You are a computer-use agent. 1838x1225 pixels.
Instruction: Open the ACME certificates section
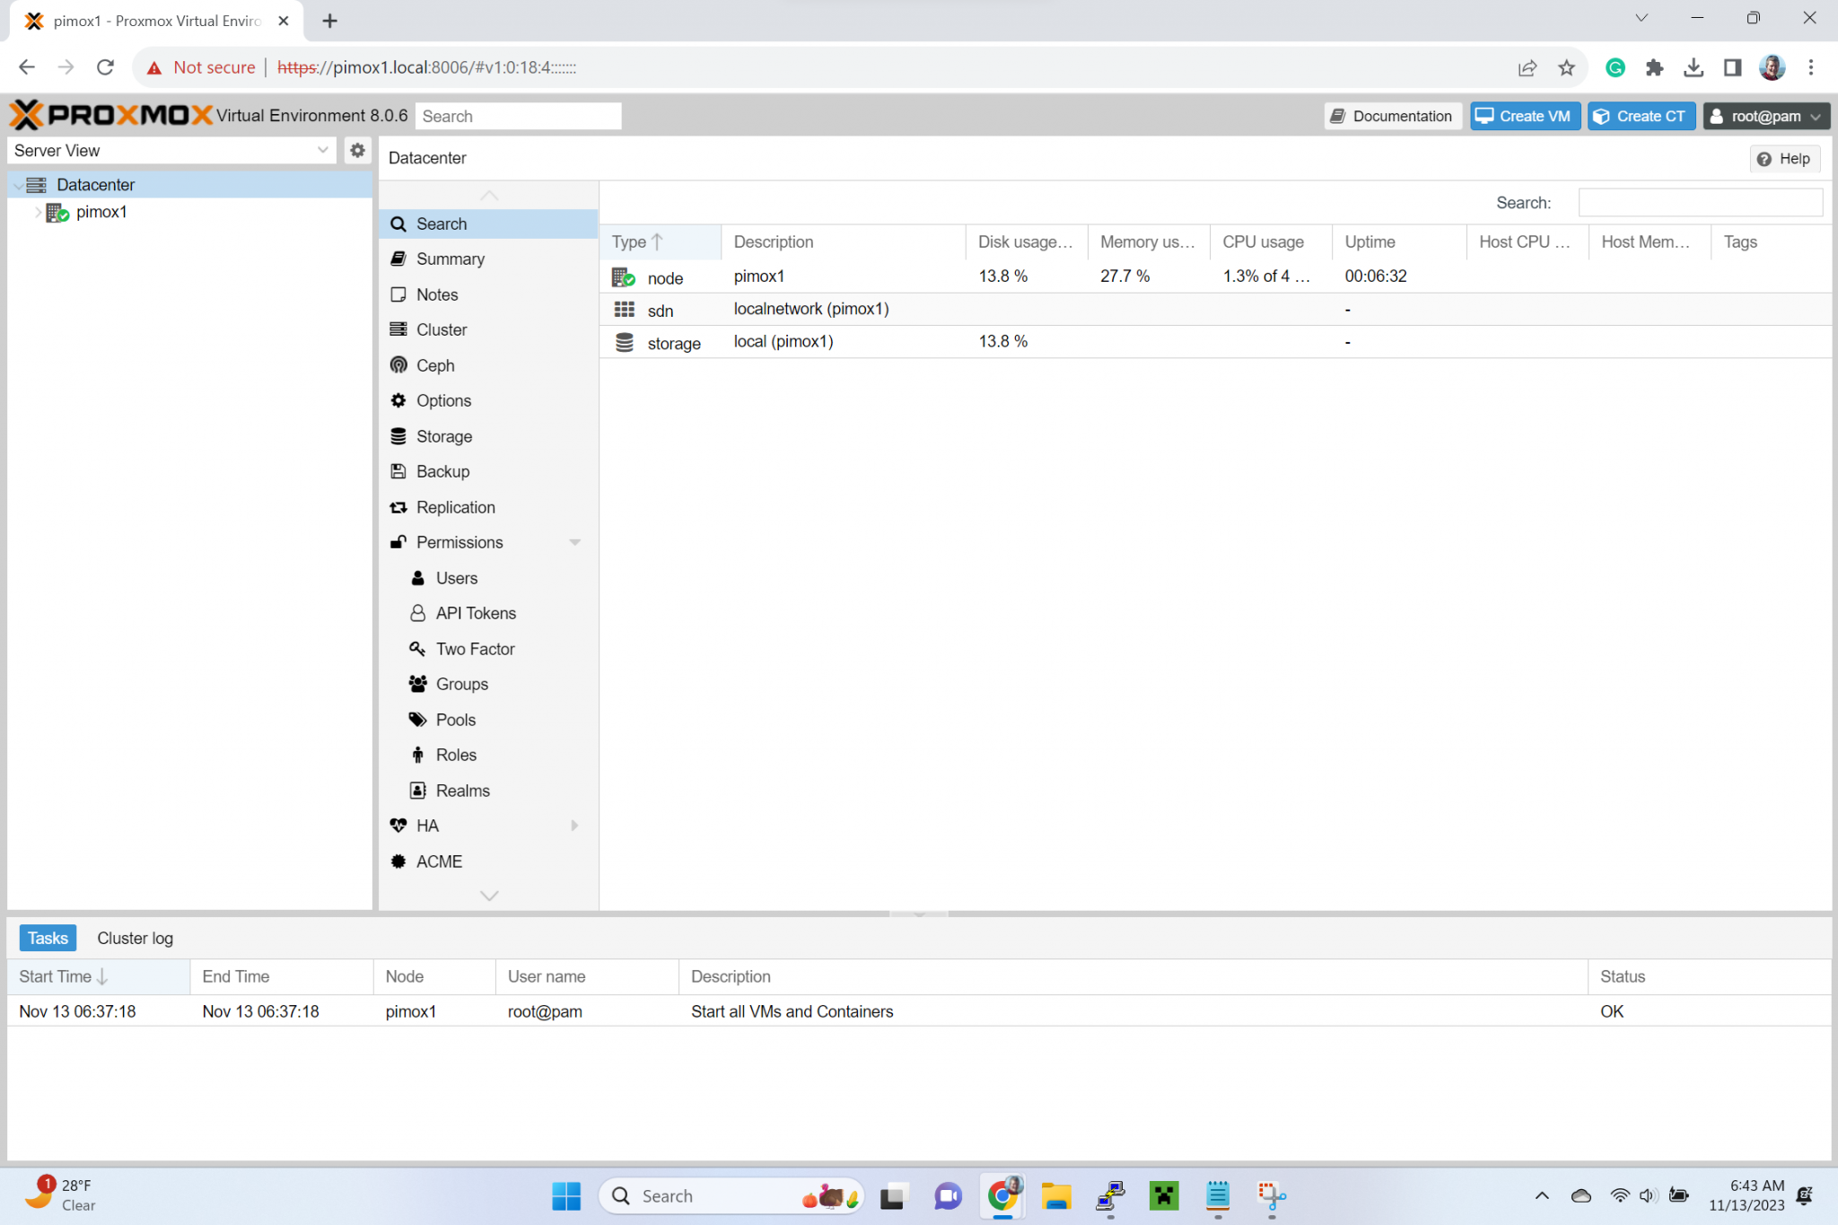pyautogui.click(x=439, y=861)
